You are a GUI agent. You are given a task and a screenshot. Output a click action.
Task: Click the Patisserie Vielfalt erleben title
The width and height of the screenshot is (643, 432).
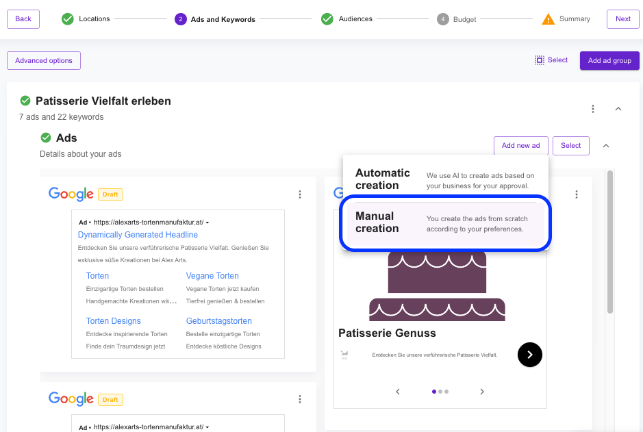tap(103, 101)
